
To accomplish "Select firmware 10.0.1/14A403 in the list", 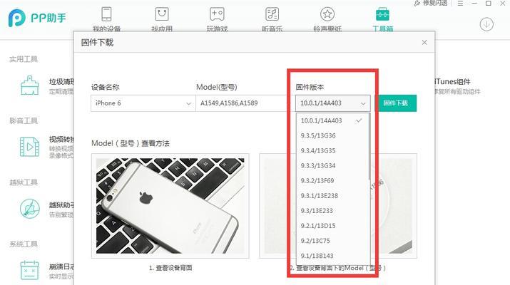I will (332, 120).
